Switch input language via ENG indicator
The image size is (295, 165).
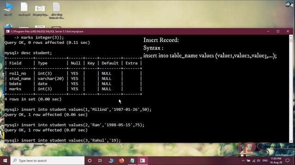(265, 160)
